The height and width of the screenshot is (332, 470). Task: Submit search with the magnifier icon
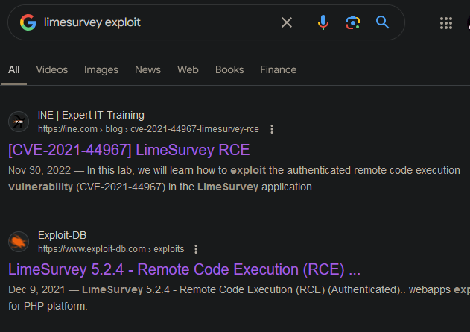click(x=382, y=22)
